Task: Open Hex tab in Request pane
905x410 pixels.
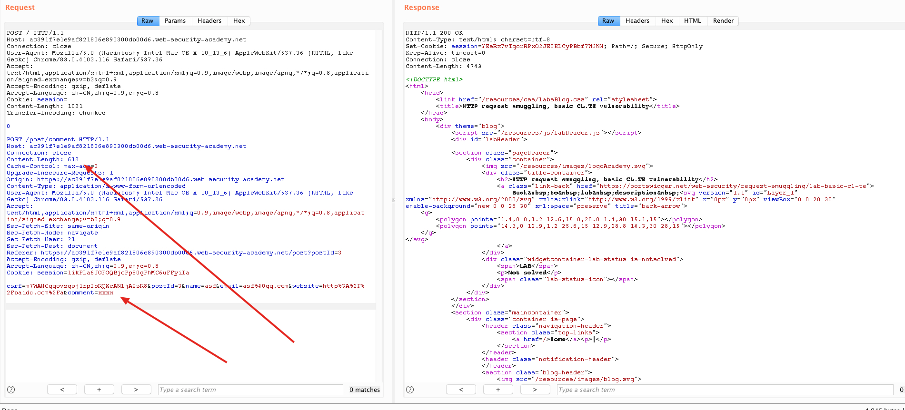Action: pos(239,21)
